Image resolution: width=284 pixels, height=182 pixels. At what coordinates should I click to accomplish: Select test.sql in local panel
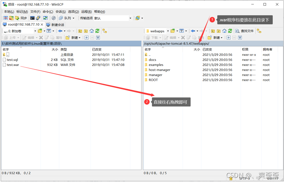click(12, 60)
